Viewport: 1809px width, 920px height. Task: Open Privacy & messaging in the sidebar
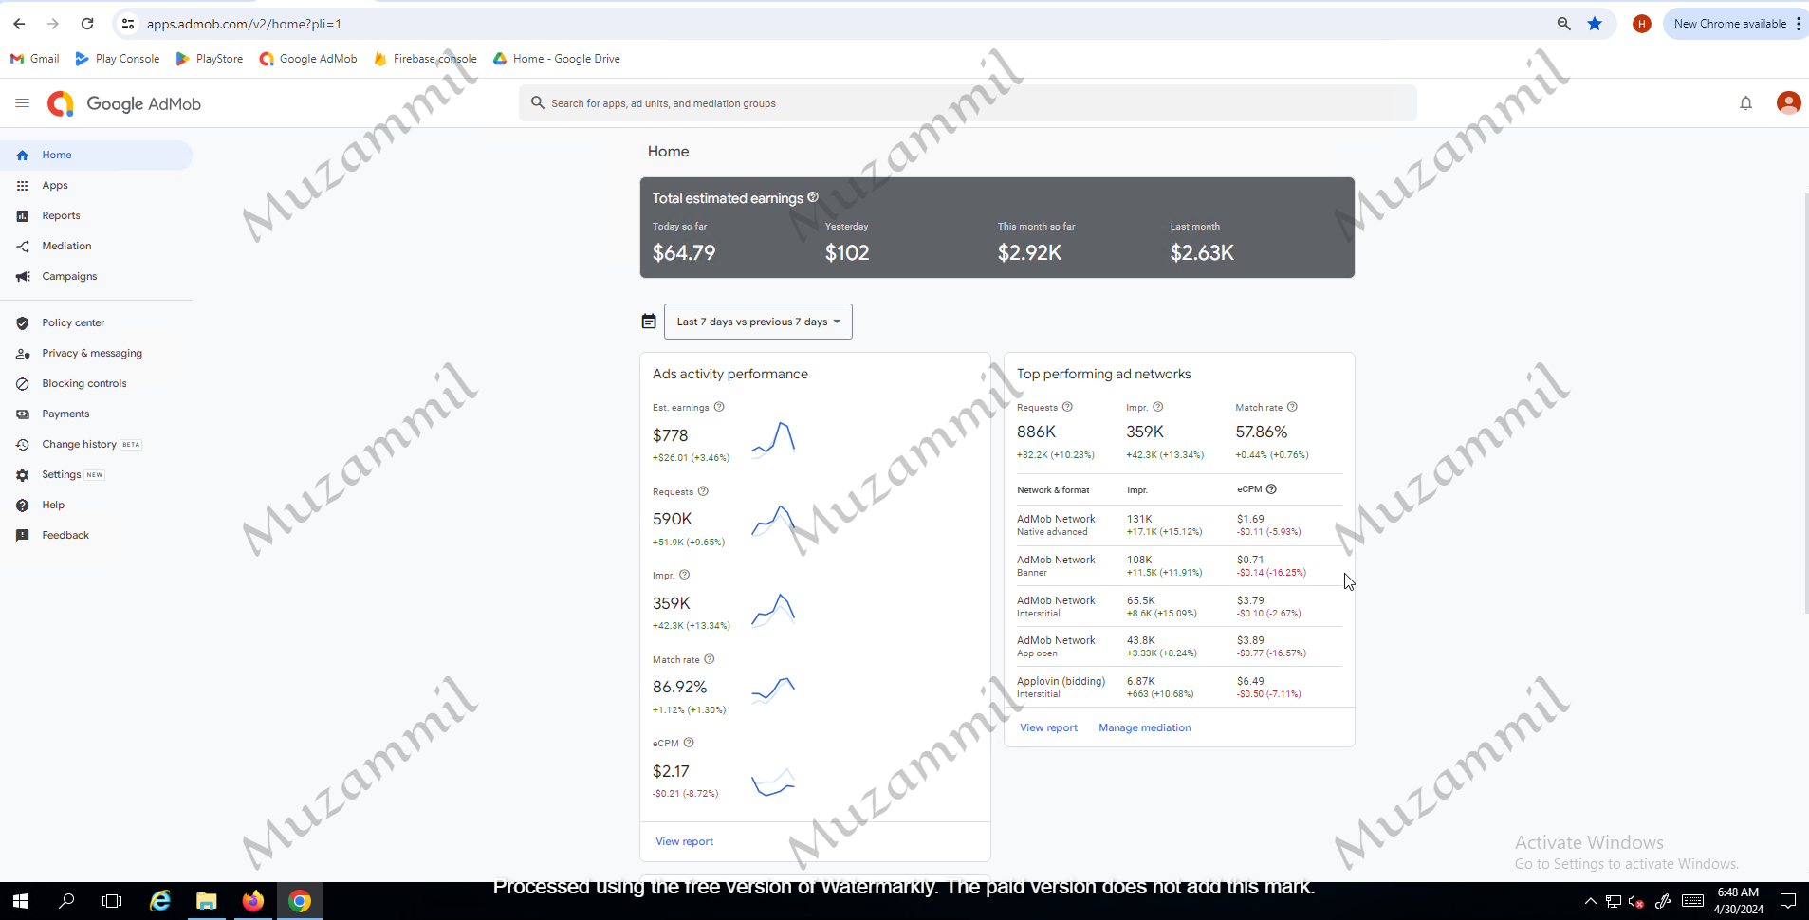point(96,353)
